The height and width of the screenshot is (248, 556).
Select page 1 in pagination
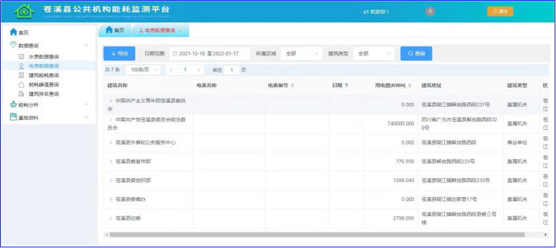click(x=185, y=70)
